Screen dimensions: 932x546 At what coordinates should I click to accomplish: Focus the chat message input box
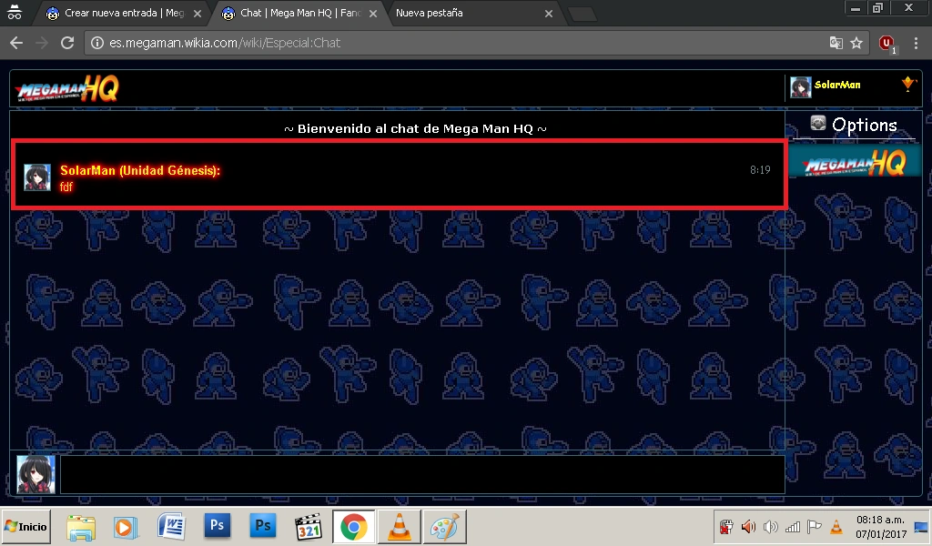tap(422, 475)
